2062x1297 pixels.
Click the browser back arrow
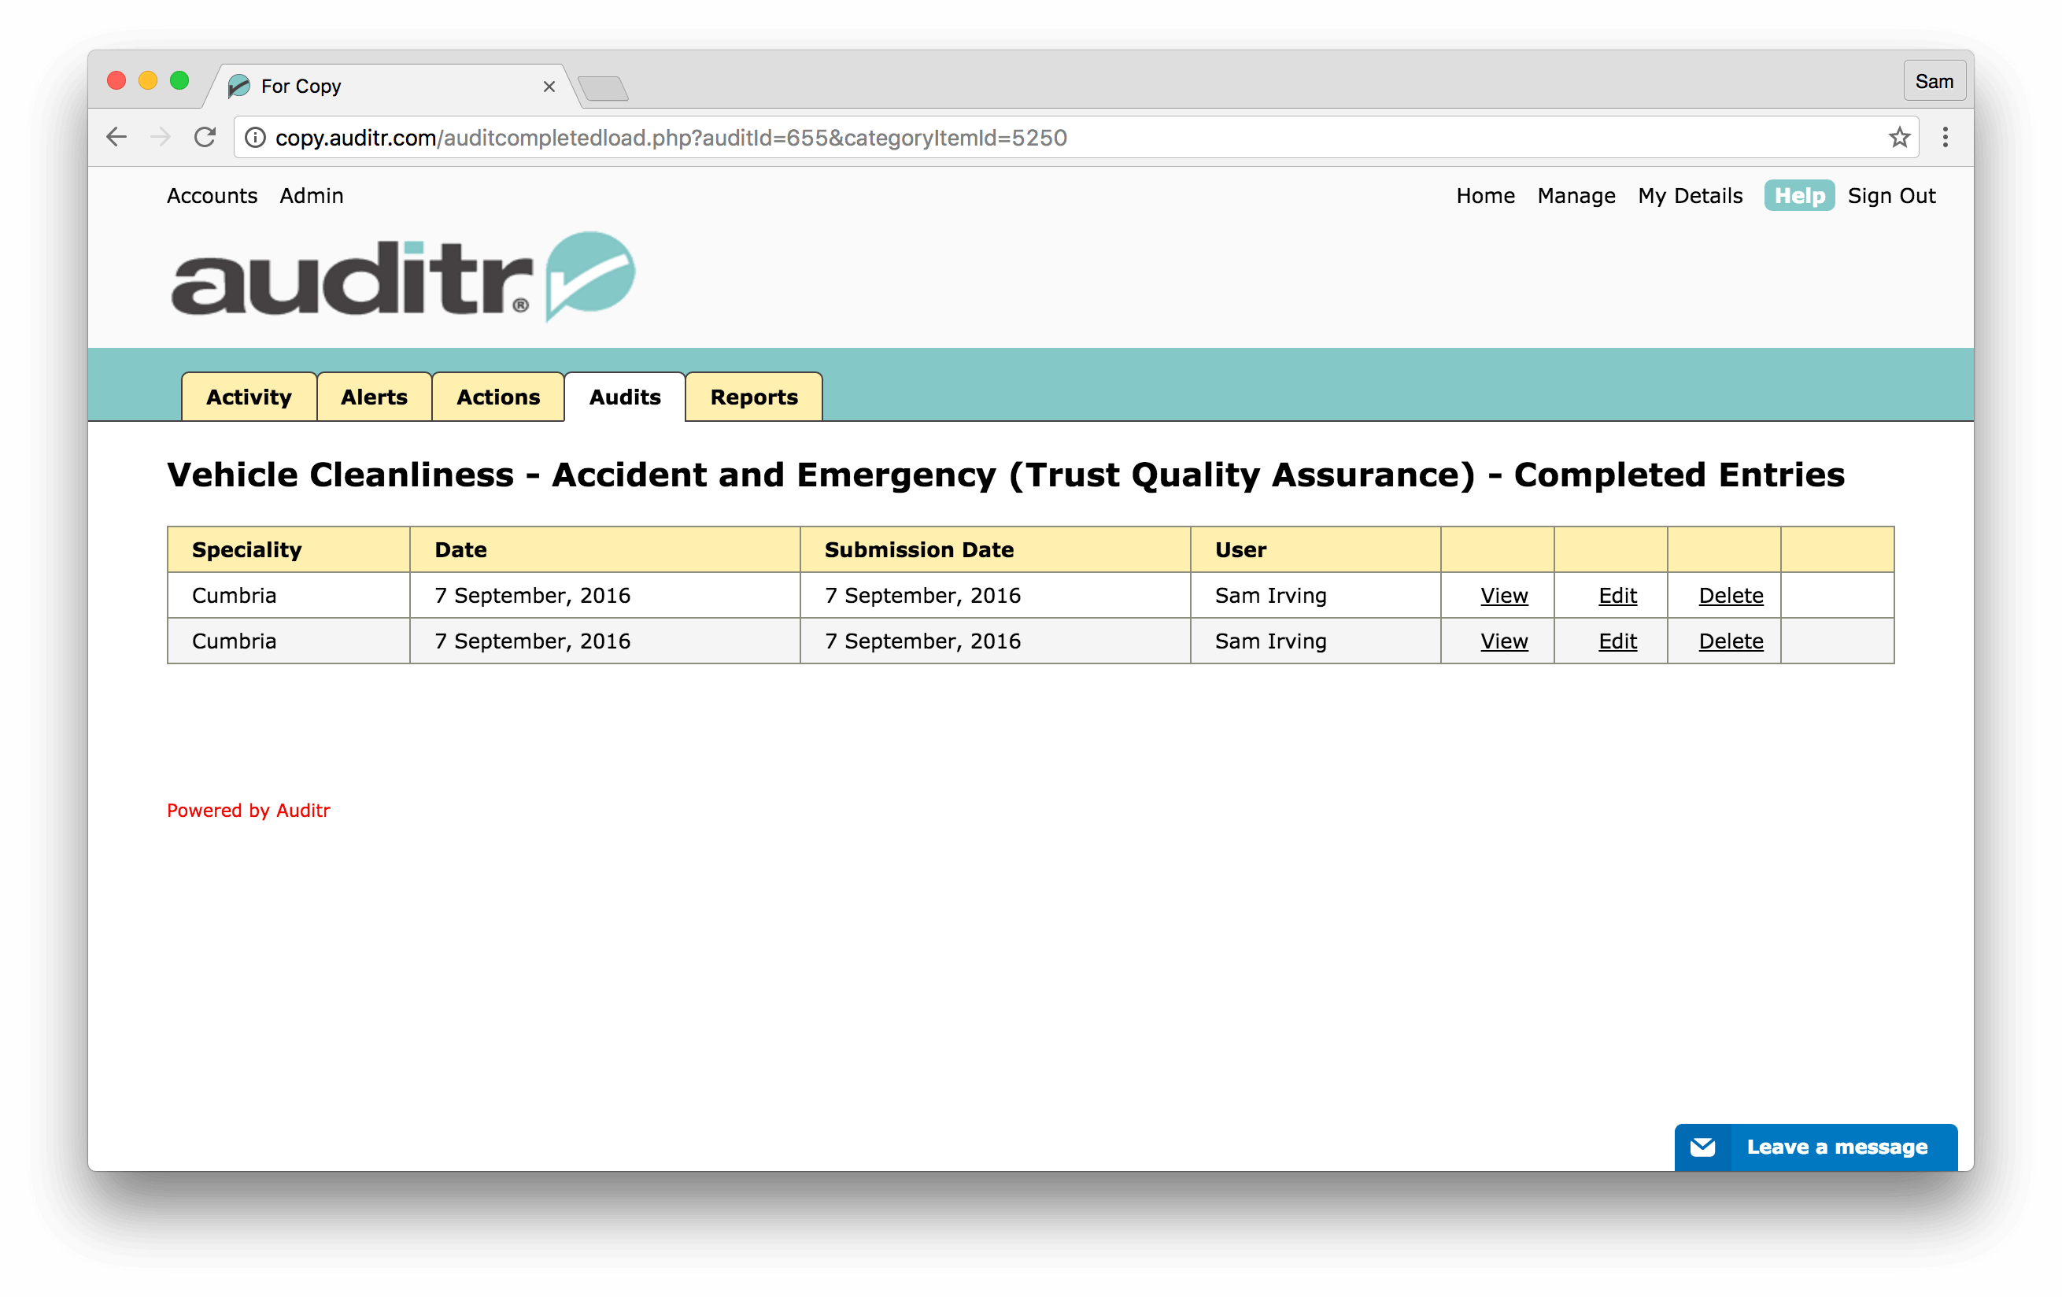[116, 137]
